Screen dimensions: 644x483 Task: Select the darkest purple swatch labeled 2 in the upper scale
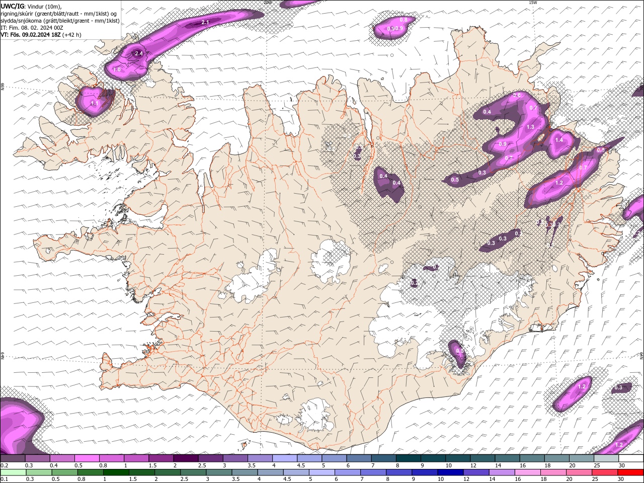(186, 458)
